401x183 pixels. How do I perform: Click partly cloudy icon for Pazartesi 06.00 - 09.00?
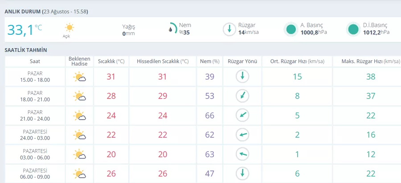(x=79, y=174)
